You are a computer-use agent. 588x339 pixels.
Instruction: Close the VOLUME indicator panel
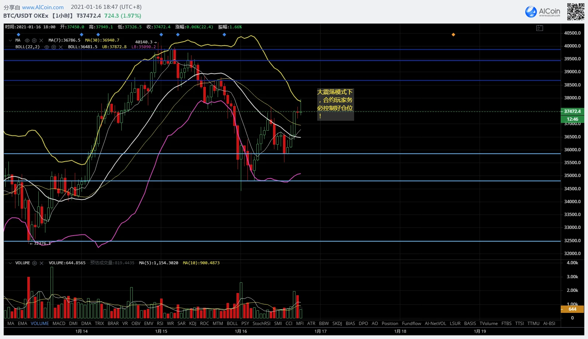(42, 263)
